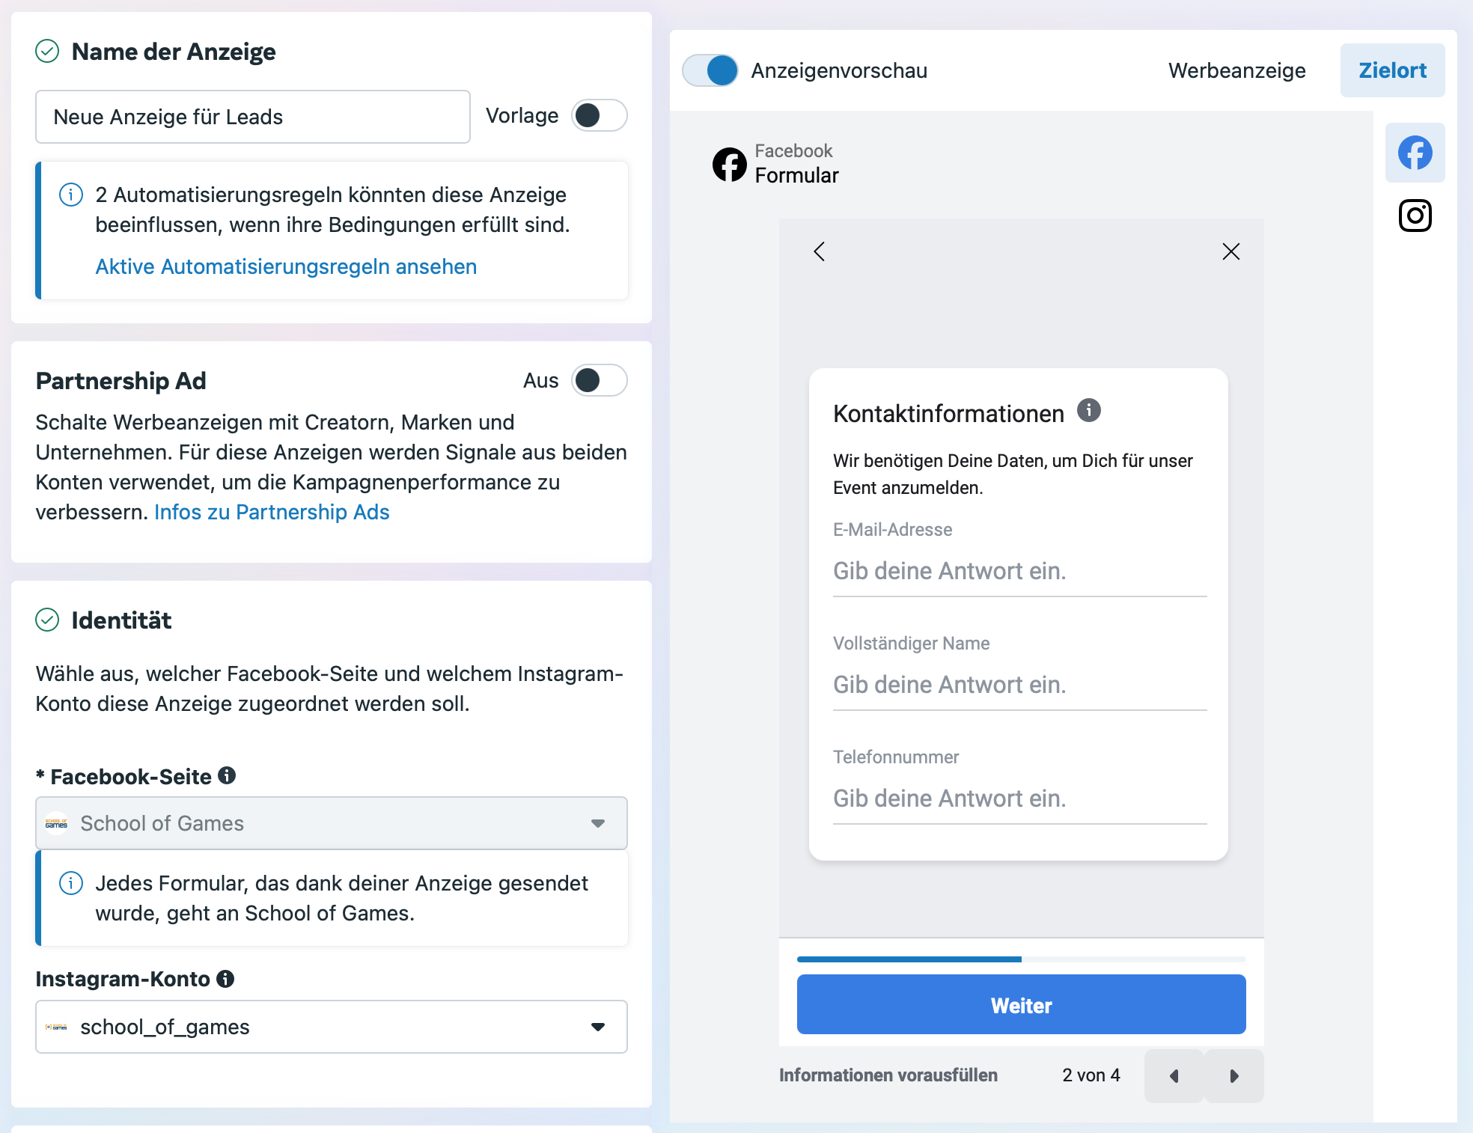Turn on the Partnership Ad switch

pos(600,380)
